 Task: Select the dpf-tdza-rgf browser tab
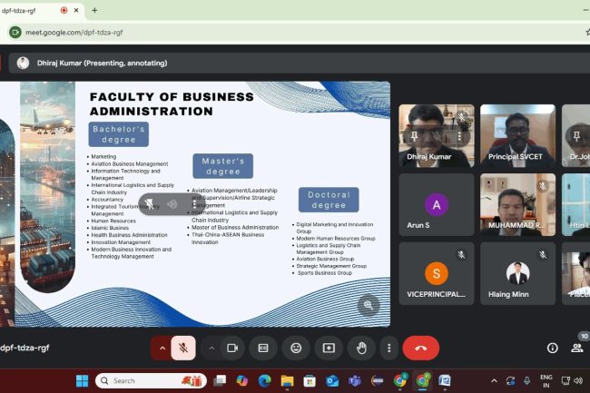(38, 10)
